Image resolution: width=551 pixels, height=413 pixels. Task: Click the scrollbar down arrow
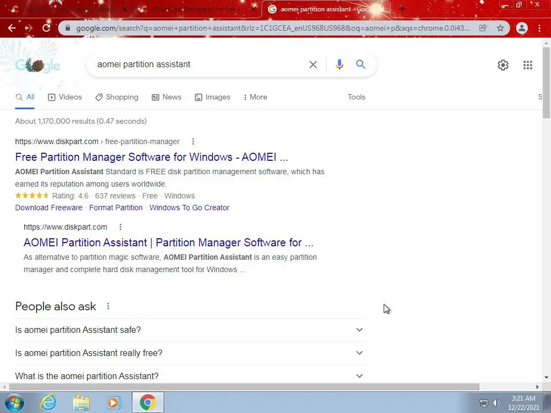click(546, 378)
